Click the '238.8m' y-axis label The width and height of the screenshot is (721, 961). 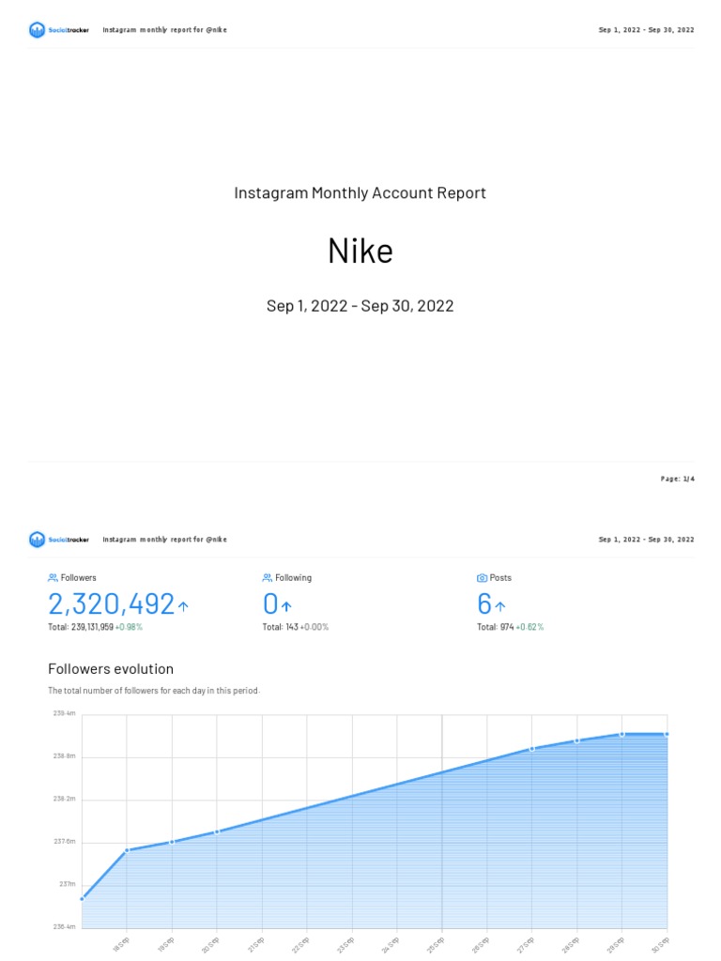(65, 756)
